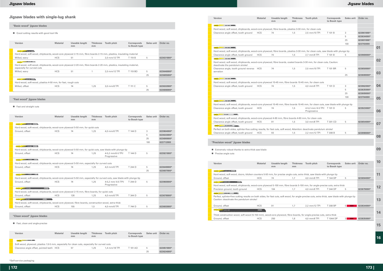Open chapter tab 09
Image resolution: width=383 pixels, height=271 pixels.
379,149
